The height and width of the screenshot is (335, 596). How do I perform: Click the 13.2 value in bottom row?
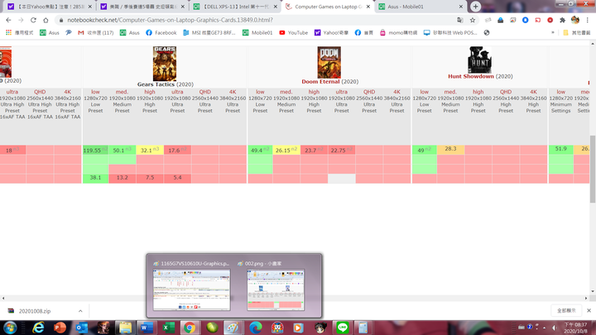pos(122,178)
